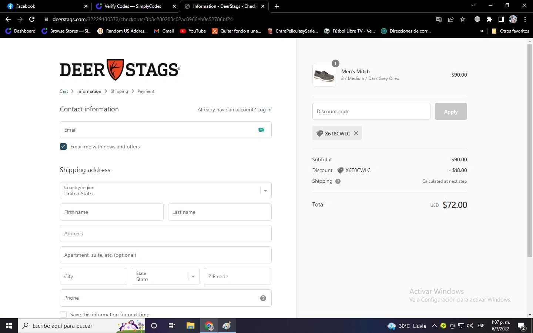The image size is (533, 333).
Task: Click the Windows taskbar search box
Action: pyautogui.click(x=81, y=326)
